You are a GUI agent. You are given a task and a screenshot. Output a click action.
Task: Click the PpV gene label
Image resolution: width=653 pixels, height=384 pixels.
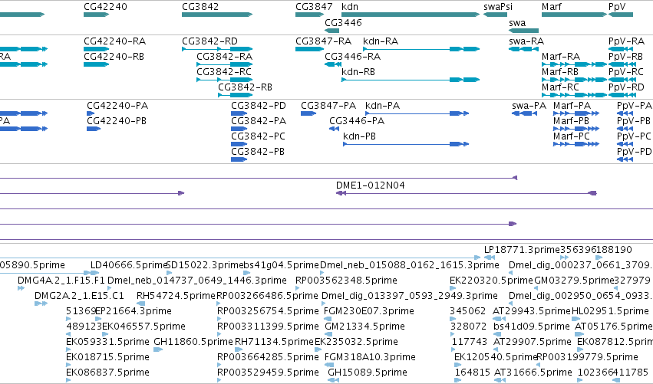coord(617,7)
